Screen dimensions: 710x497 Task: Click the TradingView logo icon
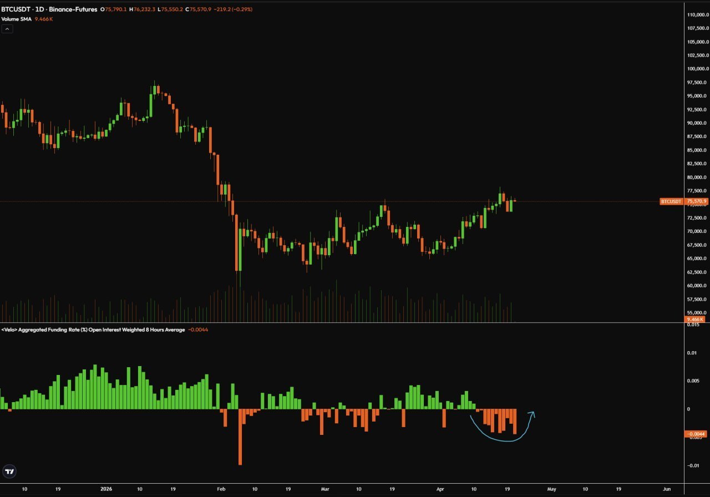tap(9, 471)
